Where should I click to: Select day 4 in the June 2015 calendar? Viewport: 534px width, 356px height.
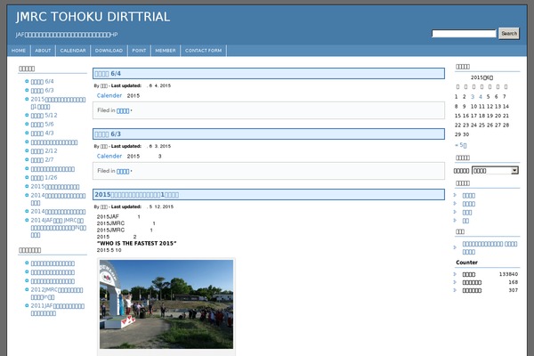[x=481, y=97]
